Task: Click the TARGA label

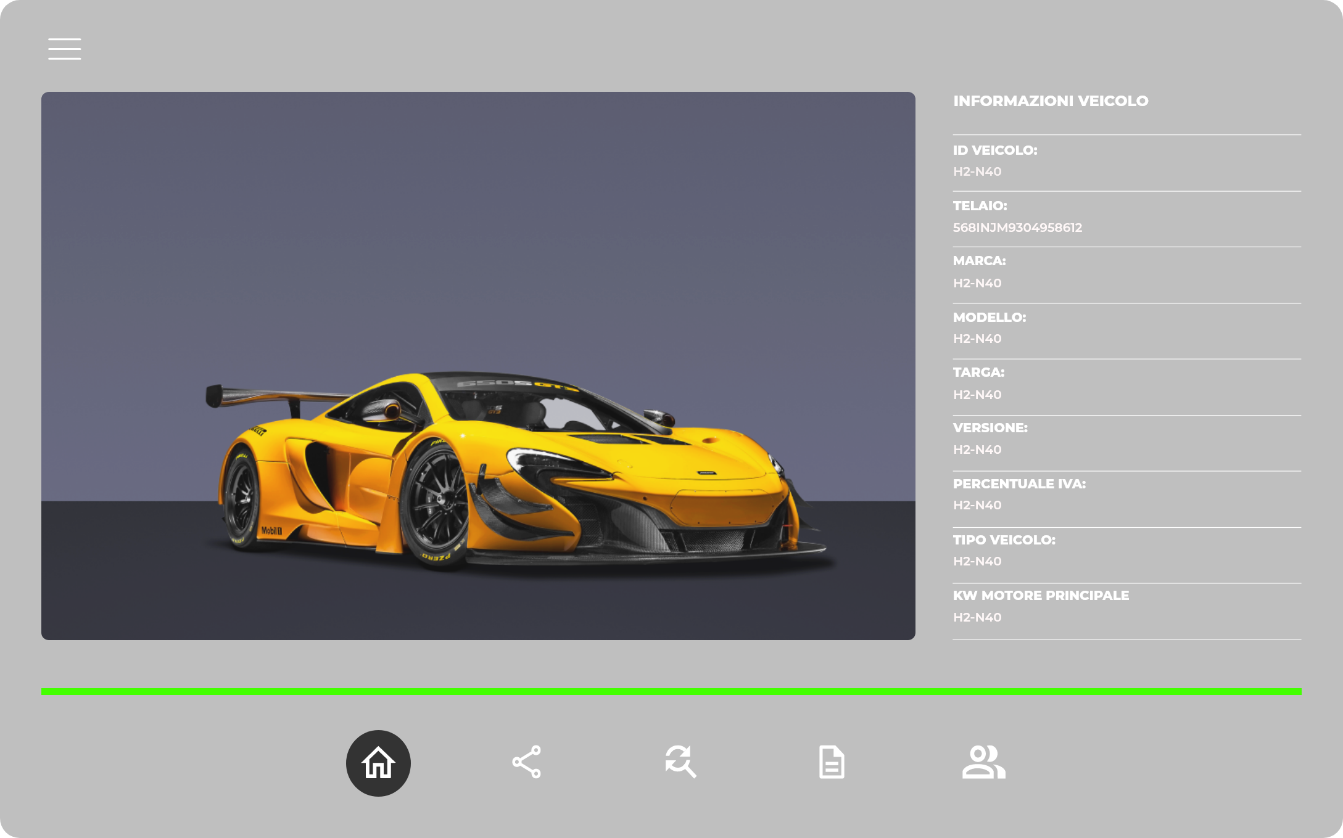Action: [978, 372]
